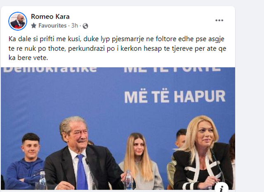Click the Favourites label
The width and height of the screenshot is (264, 192).
[x=52, y=26]
